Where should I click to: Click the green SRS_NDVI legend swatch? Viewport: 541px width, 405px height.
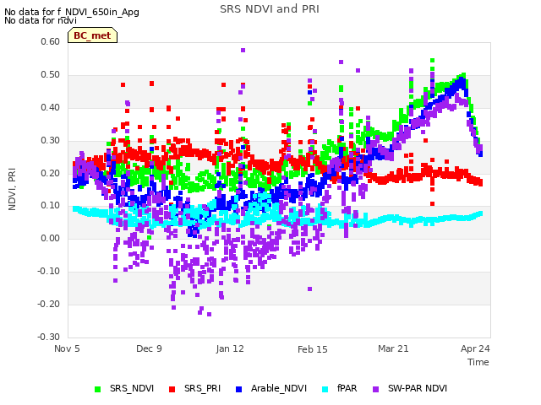click(x=98, y=389)
